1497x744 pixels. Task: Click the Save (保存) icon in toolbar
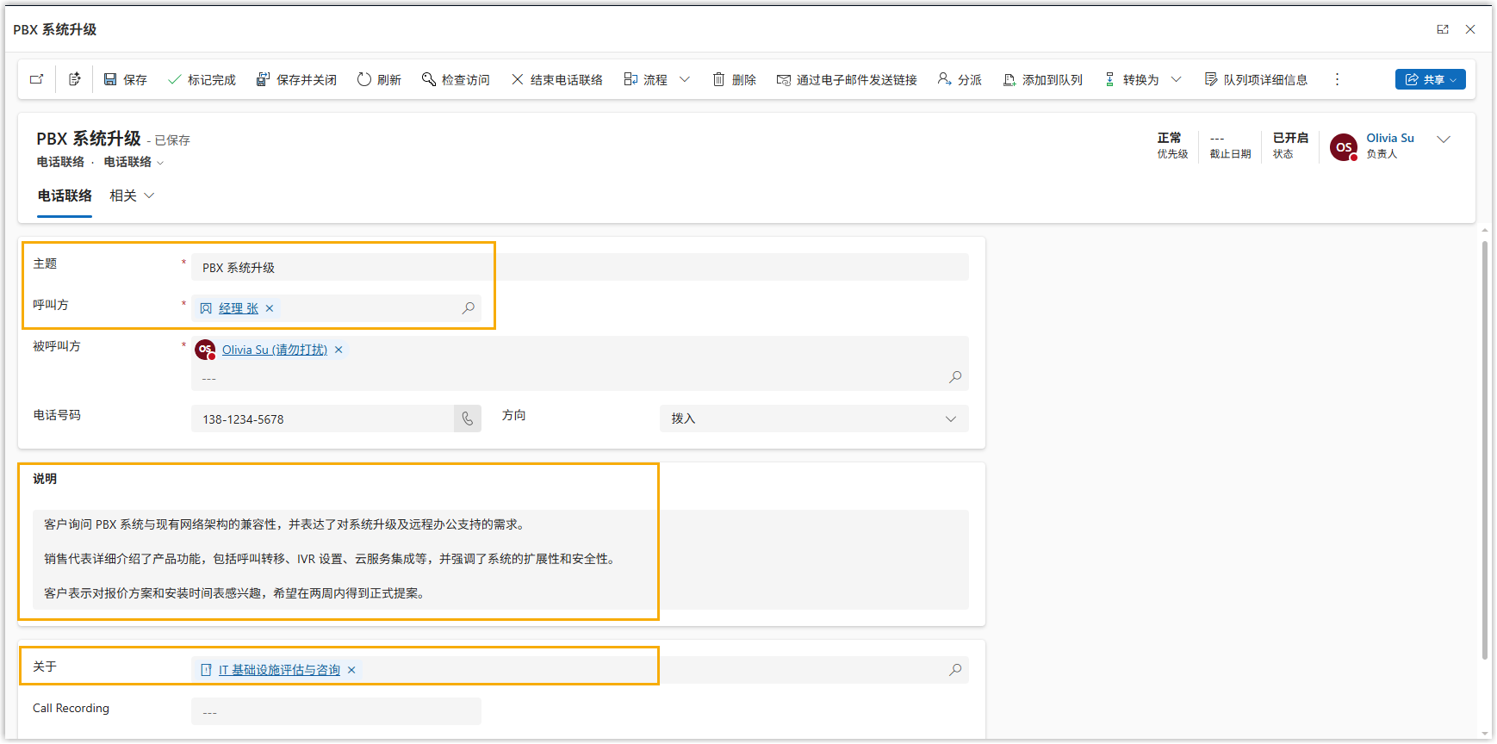(x=110, y=79)
